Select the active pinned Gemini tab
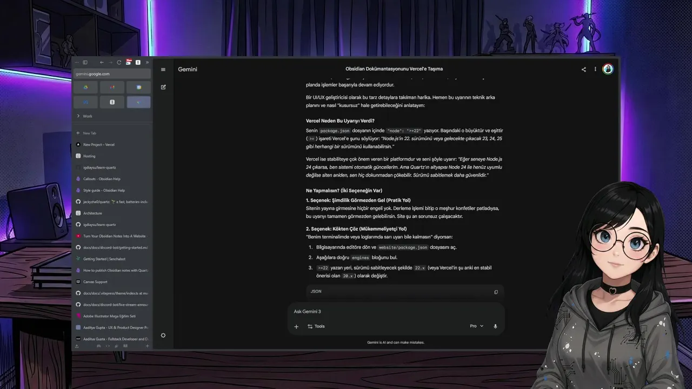692x389 pixels. [x=139, y=102]
